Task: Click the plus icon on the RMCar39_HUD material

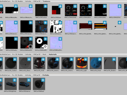Action: (x=43, y=59)
